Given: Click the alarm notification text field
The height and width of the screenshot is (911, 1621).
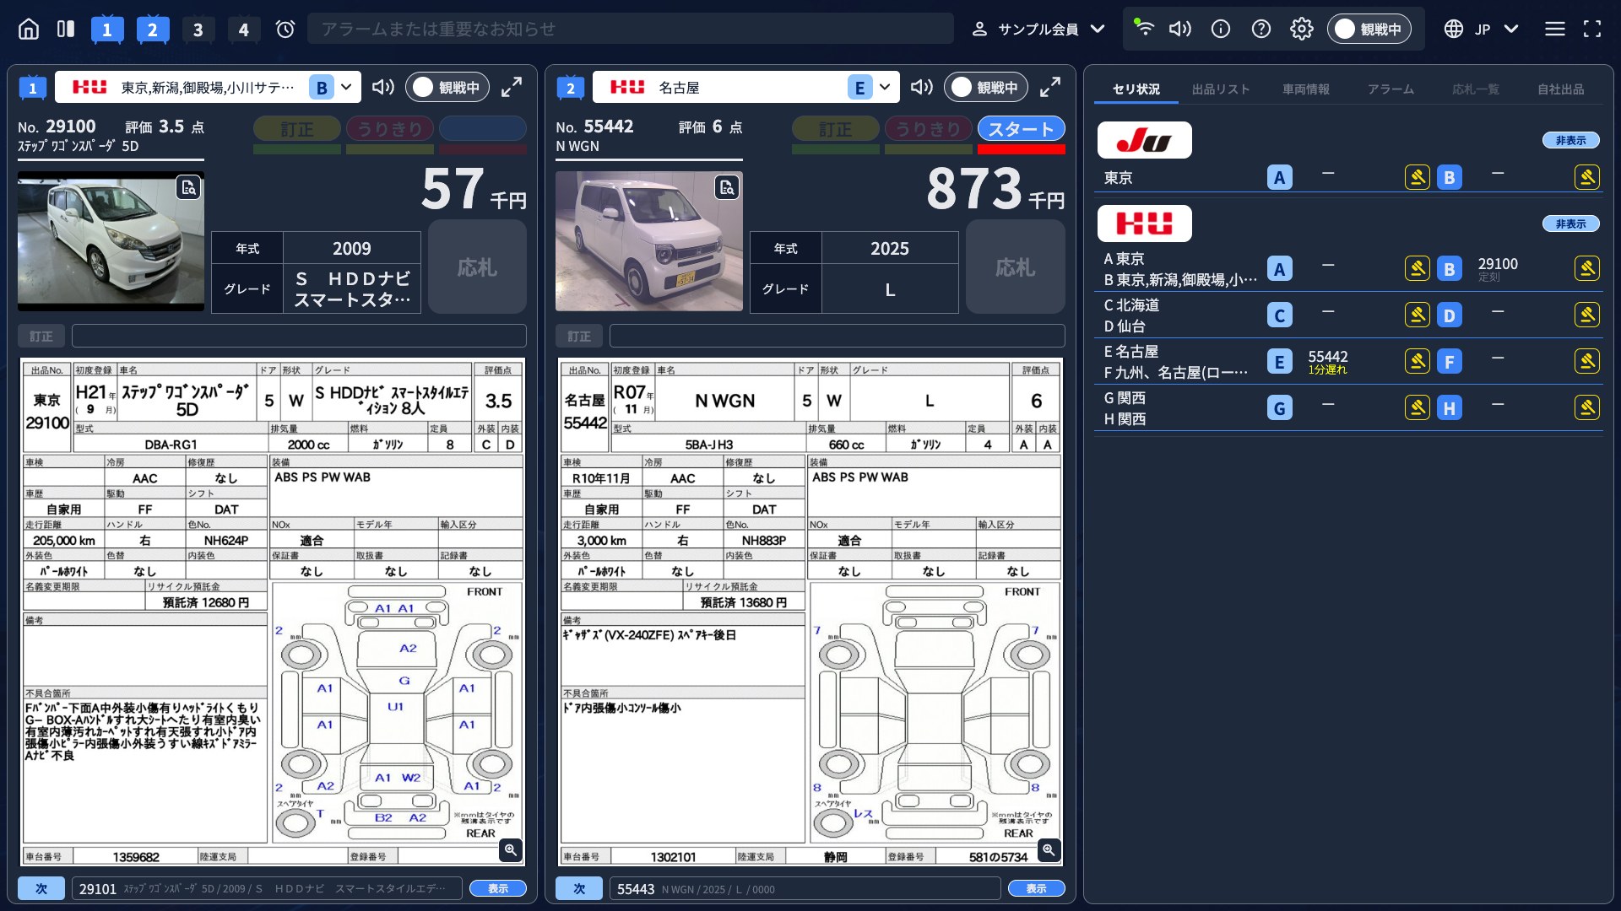Looking at the screenshot, I should pyautogui.click(x=631, y=30).
